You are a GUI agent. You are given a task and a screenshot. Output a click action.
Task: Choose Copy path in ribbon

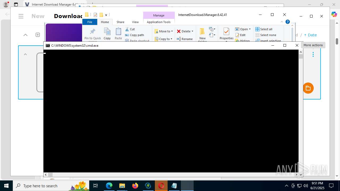pos(135,35)
